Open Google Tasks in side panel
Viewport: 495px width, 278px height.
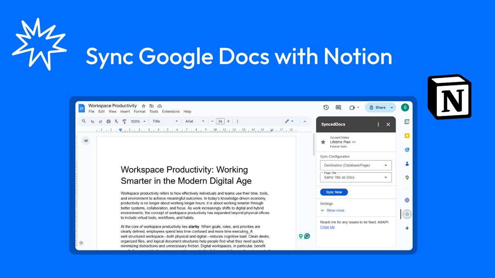pos(407,150)
